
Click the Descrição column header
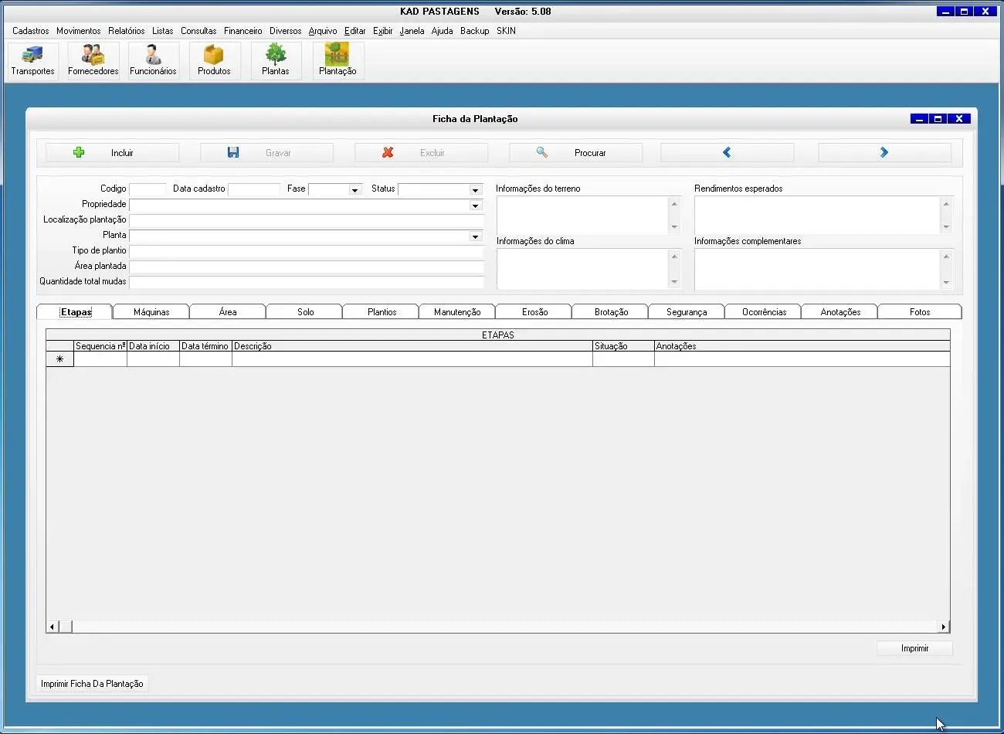412,346
